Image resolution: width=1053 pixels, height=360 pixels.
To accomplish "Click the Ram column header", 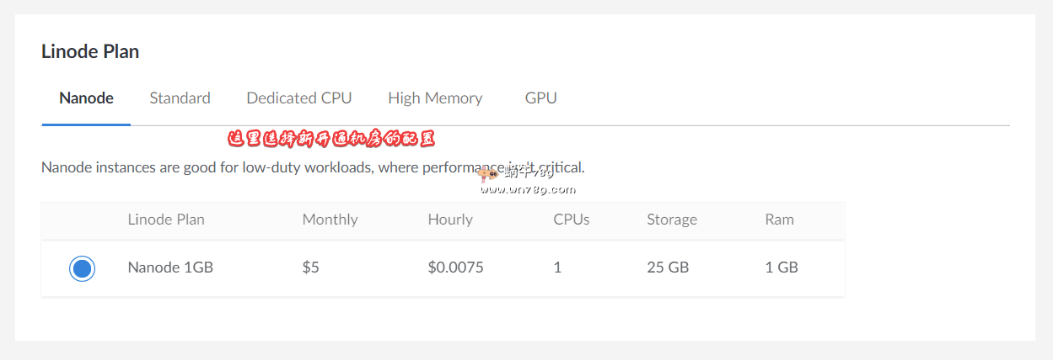I will 779,220.
